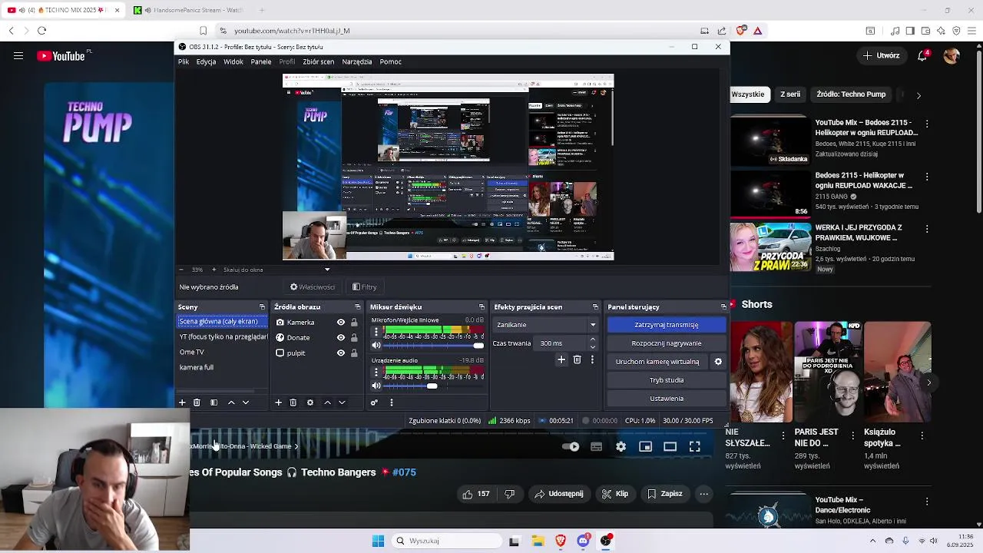Screen dimensions: 983x553
Task: Decrease Czas trwania with down stepper
Action: click(592, 347)
